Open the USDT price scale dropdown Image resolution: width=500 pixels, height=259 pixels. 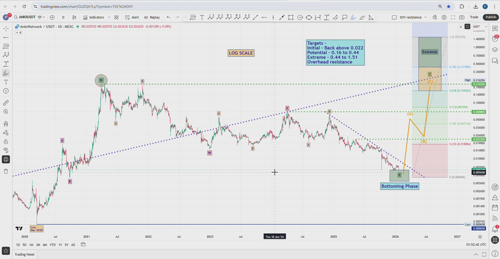point(480,26)
